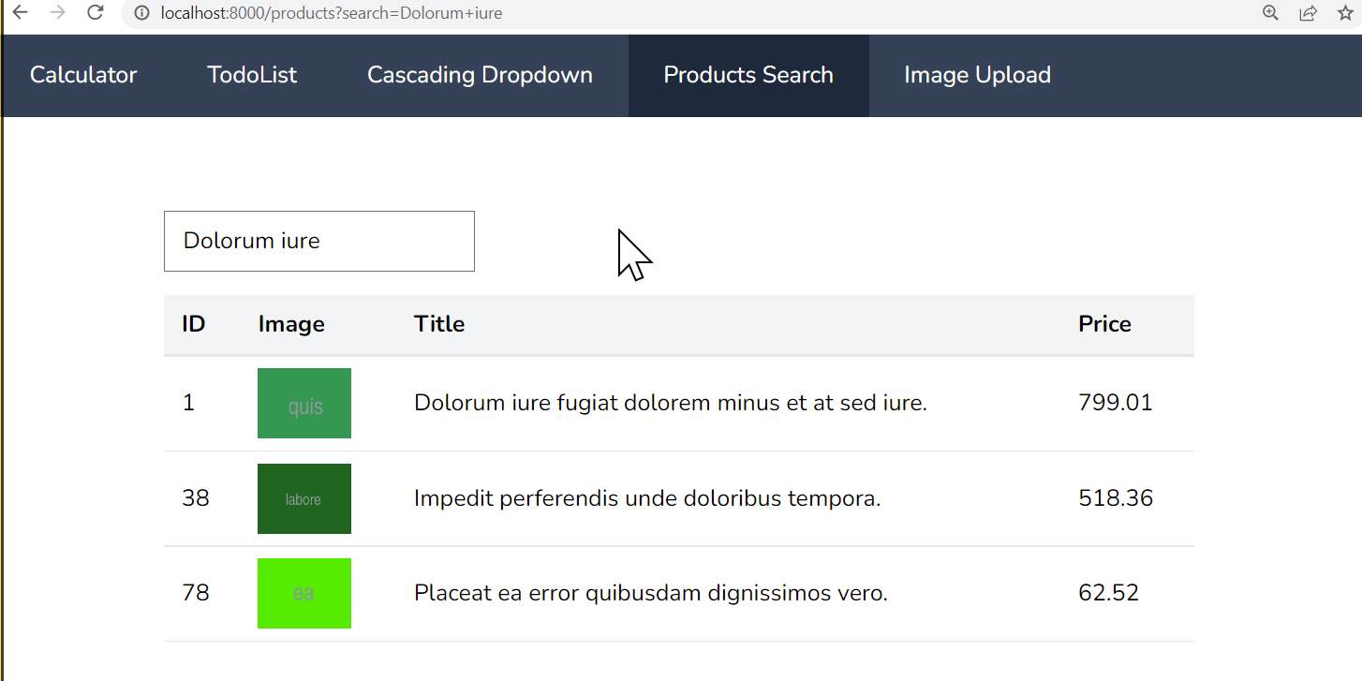Image resolution: width=1362 pixels, height=681 pixels.
Task: Open the Calculator tab
Action: (83, 76)
